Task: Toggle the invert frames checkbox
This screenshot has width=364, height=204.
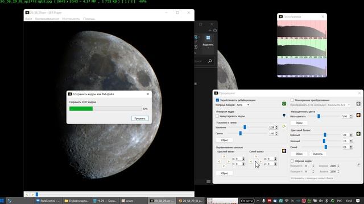Action: (217, 116)
